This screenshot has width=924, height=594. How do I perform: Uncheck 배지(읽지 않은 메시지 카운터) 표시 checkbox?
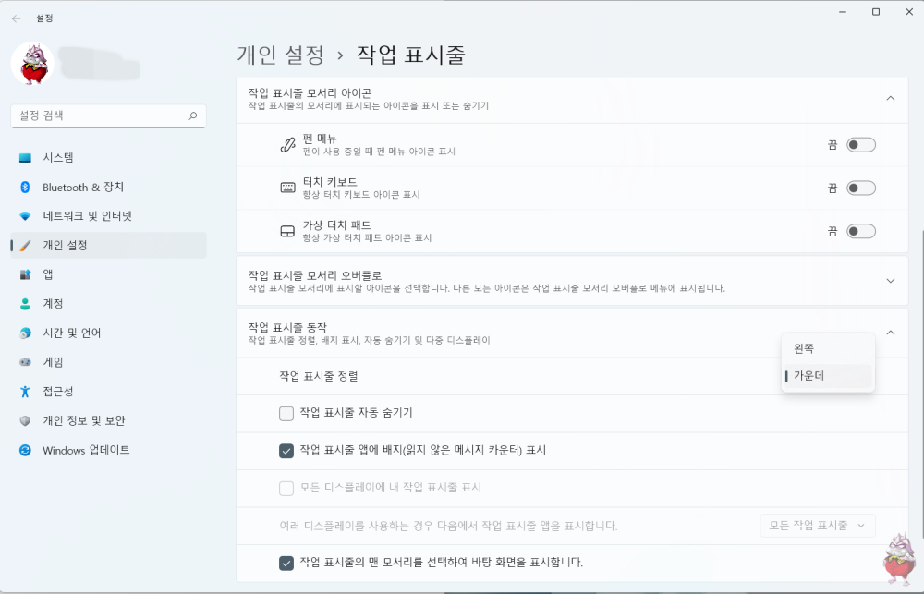[286, 451]
